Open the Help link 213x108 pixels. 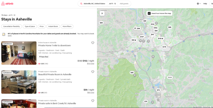(205, 4)
